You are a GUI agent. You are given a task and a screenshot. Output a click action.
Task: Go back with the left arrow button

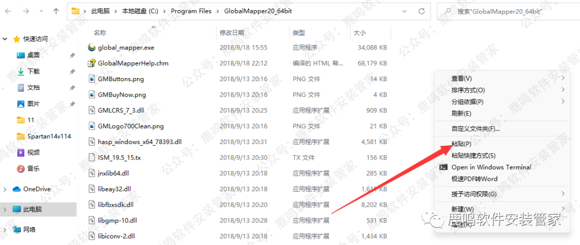coord(8,11)
